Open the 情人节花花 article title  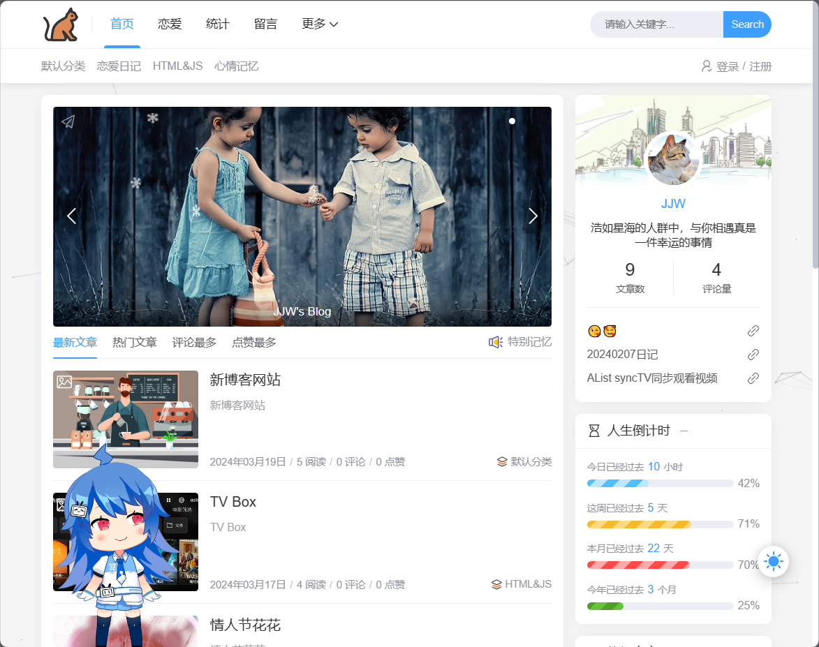tap(246, 625)
